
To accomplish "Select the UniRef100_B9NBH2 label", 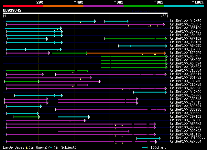I will pos(186,113).
